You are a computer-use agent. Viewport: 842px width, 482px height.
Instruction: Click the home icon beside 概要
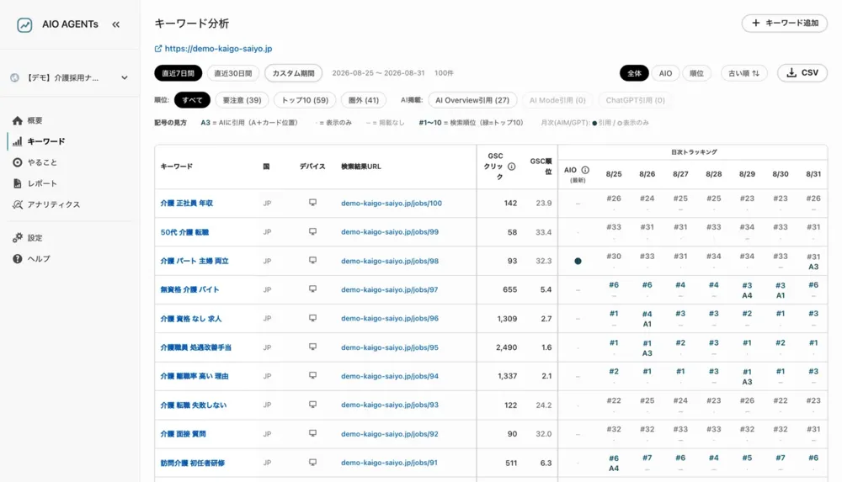17,120
